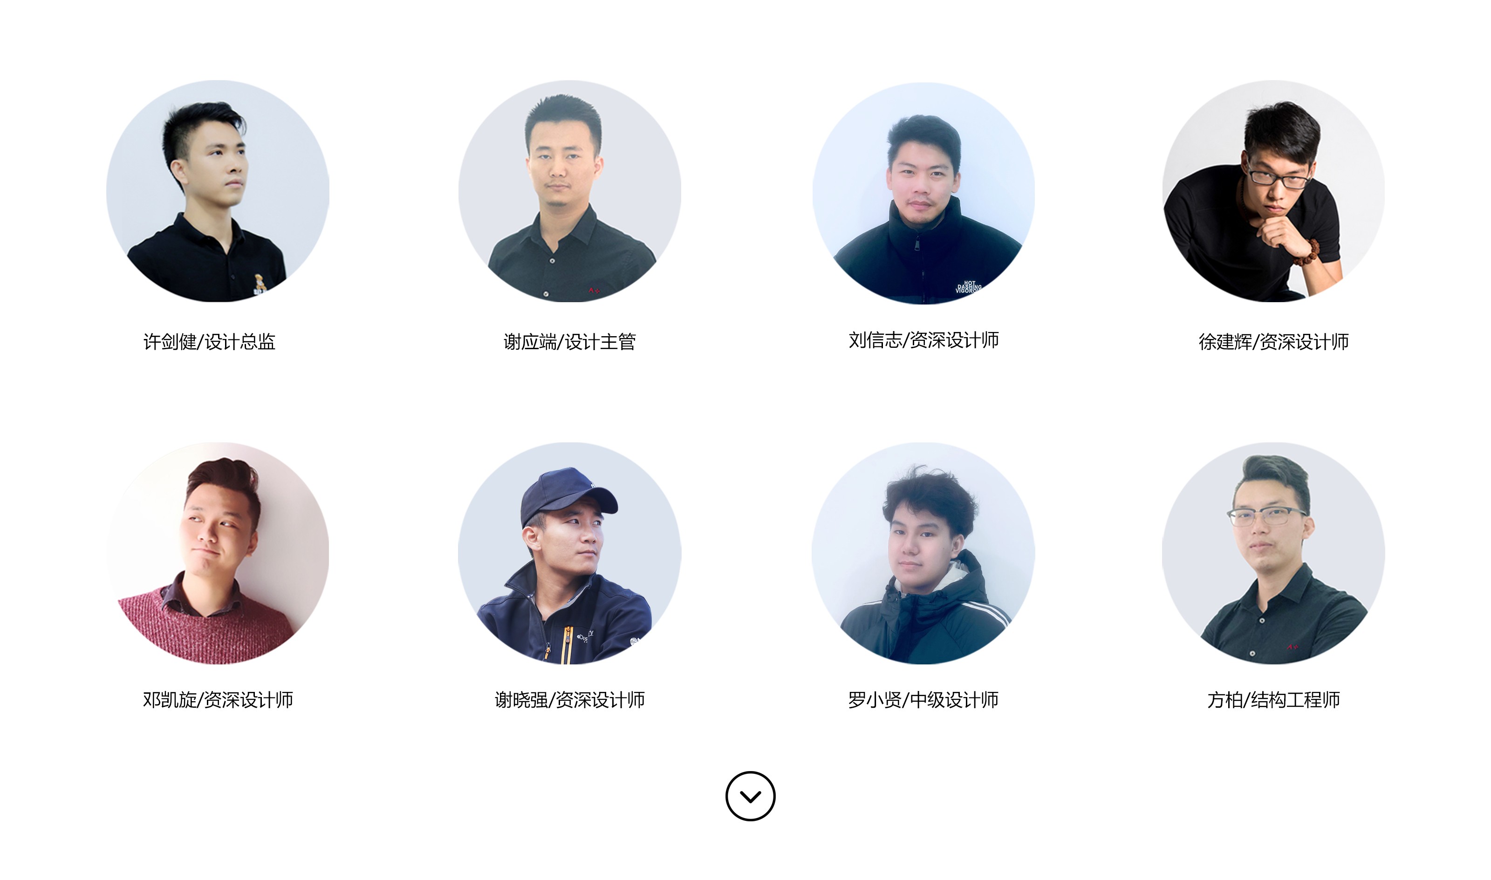Open portrait above 许剑健/设计总监 caption
1491x880 pixels.
pyautogui.click(x=218, y=191)
